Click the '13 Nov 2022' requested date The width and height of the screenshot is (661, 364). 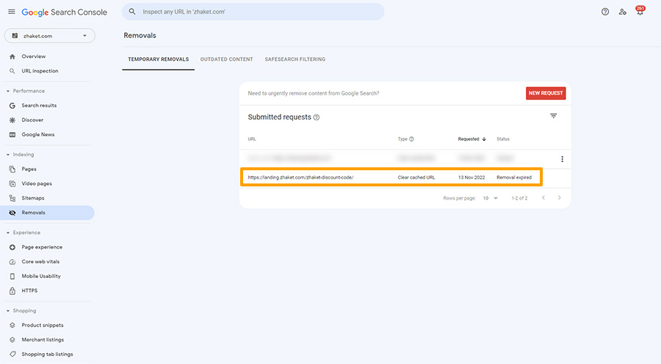tap(472, 178)
